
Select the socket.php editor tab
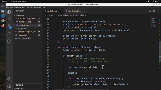coord(53,11)
